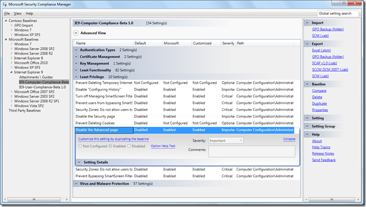The height and width of the screenshot is (207, 366).
Task: Click the left tree horizontal scrollbar
Action: pyautogui.click(x=34, y=200)
